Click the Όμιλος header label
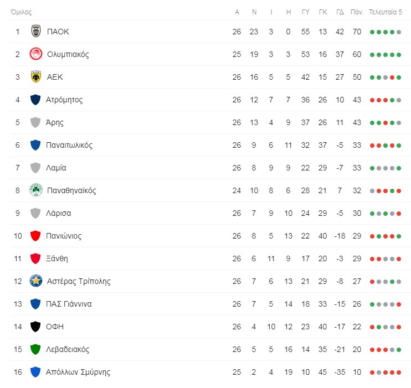This screenshot has width=411, height=388. 21,12
